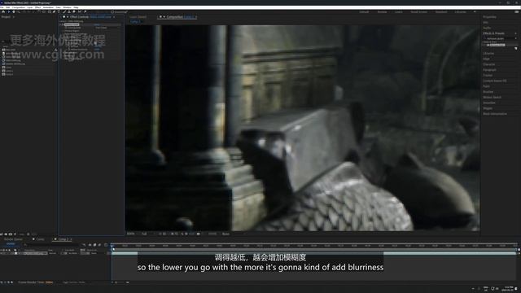Expand the Tracker panel
Image resolution: width=521 pixels, height=293 pixels.
click(x=488, y=76)
